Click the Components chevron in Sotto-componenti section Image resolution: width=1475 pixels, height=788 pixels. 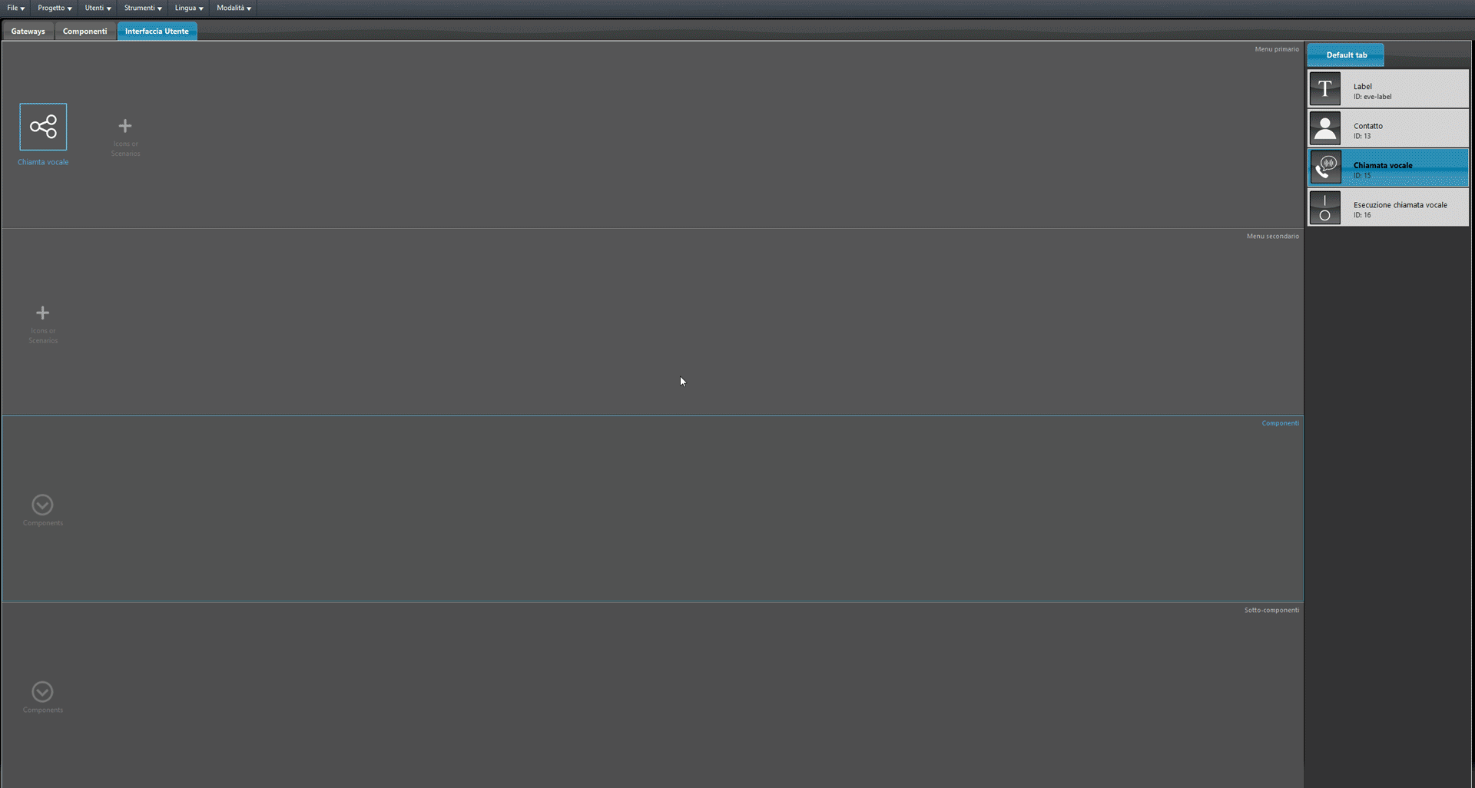(42, 692)
